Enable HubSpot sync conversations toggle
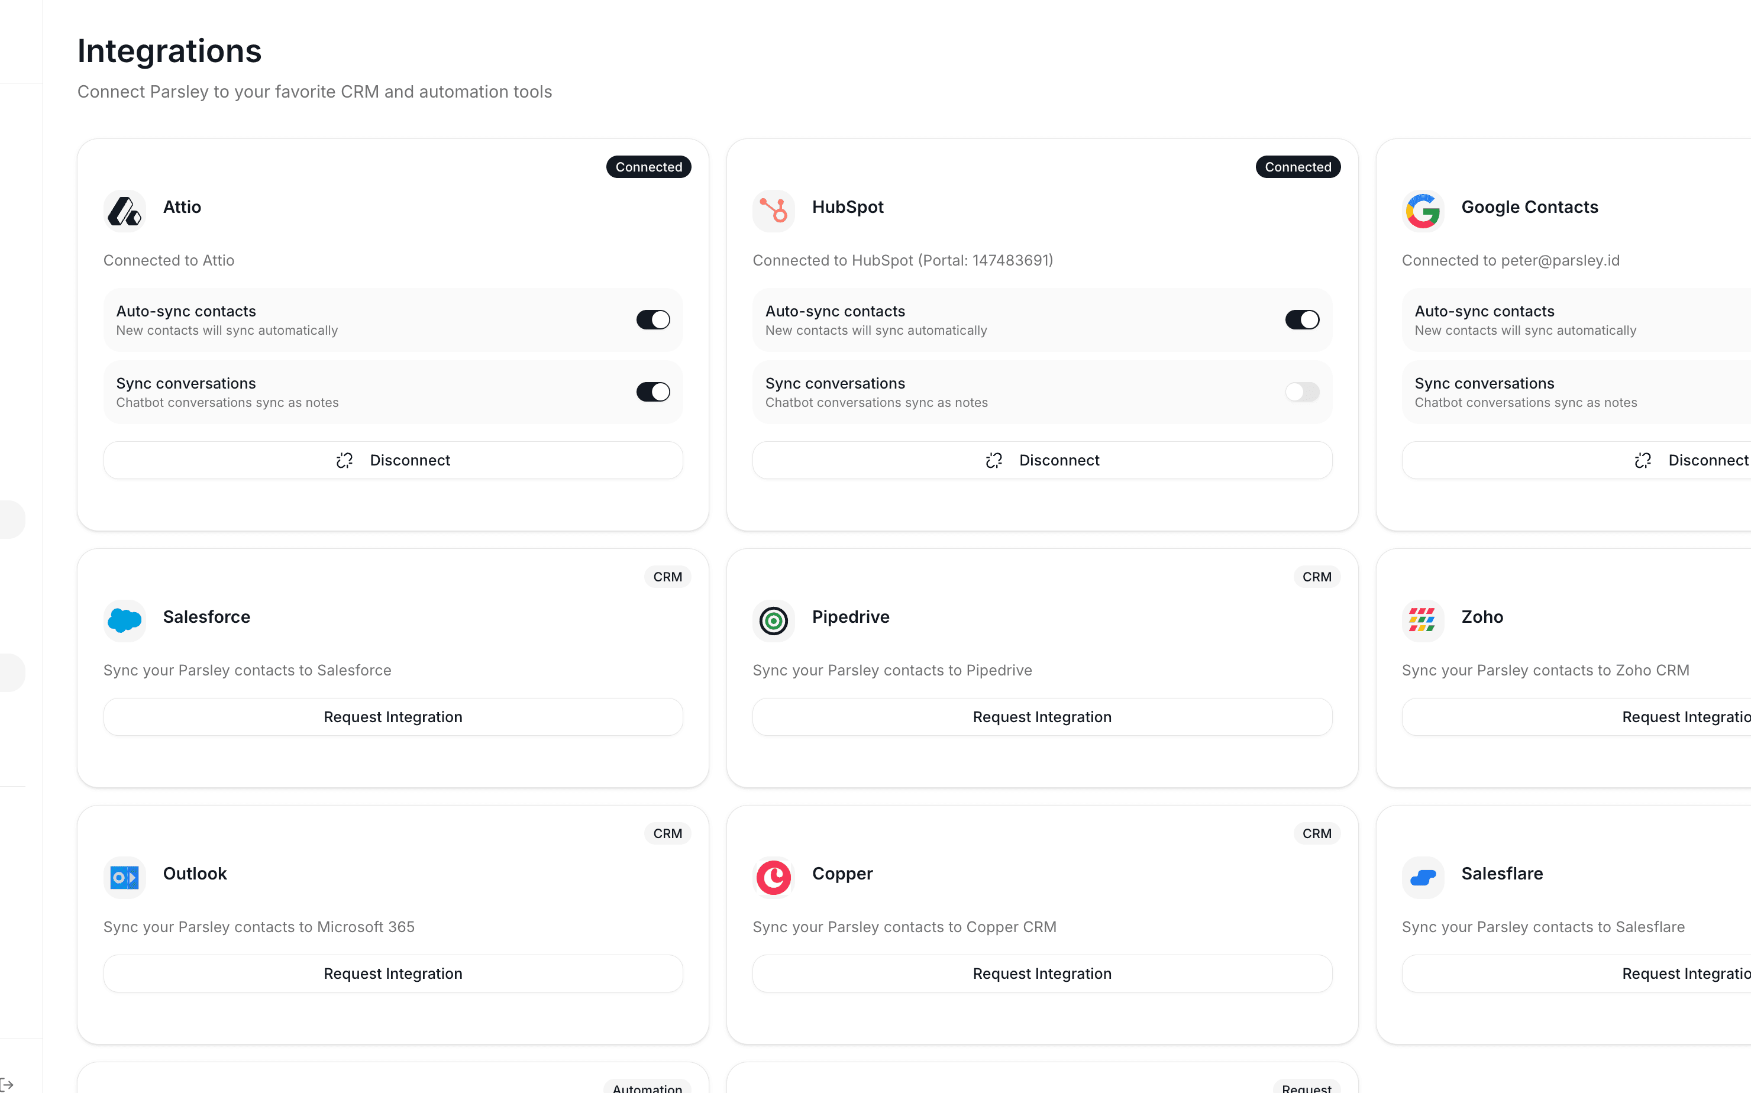The height and width of the screenshot is (1093, 1751). tap(1301, 392)
